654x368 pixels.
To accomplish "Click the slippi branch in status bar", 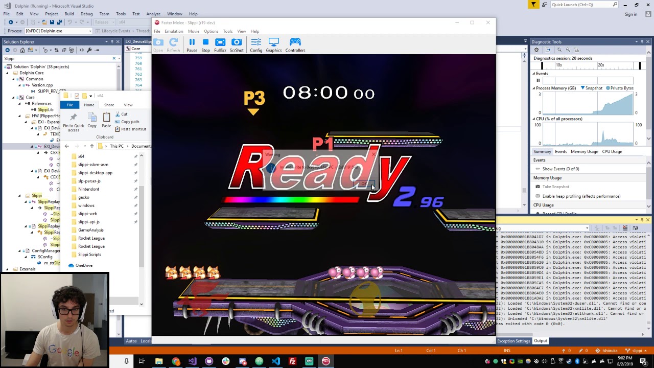I will (637, 351).
